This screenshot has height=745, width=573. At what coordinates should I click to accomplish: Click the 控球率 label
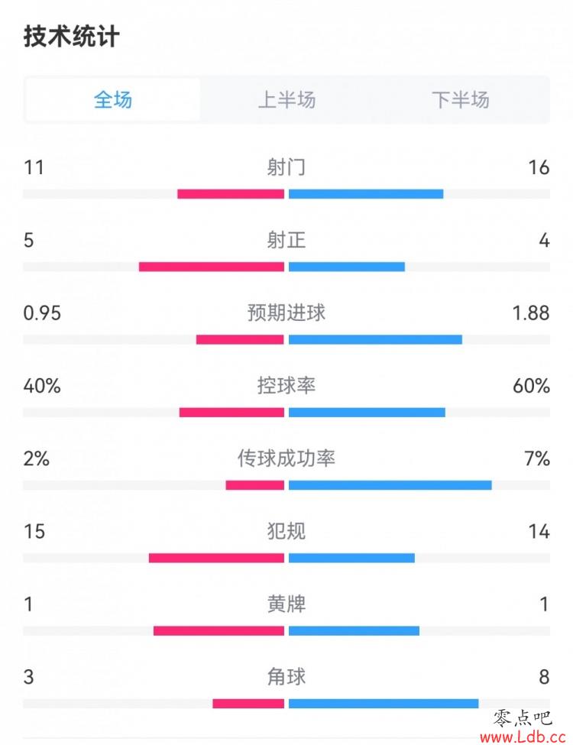286,385
